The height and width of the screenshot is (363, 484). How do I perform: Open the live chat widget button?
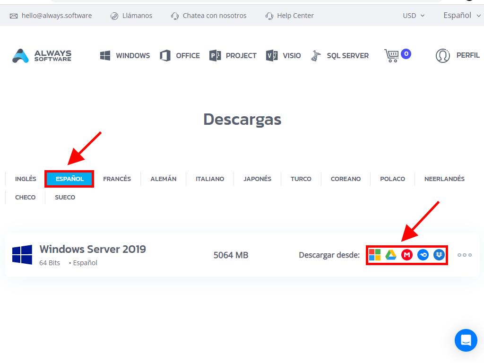pos(466,340)
